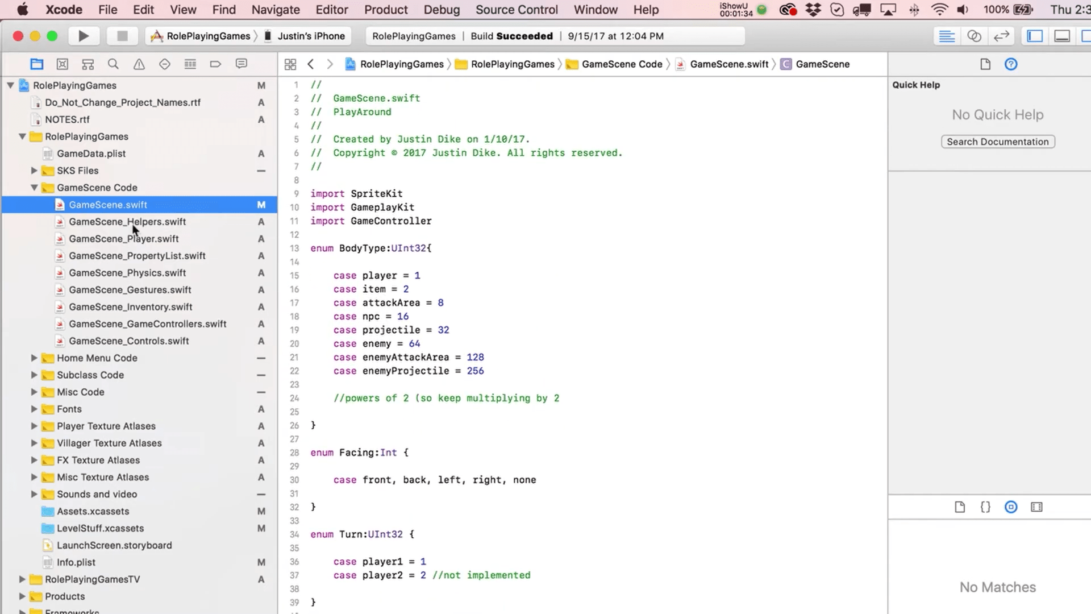Toggle the Navigator panel visibility

point(1034,36)
